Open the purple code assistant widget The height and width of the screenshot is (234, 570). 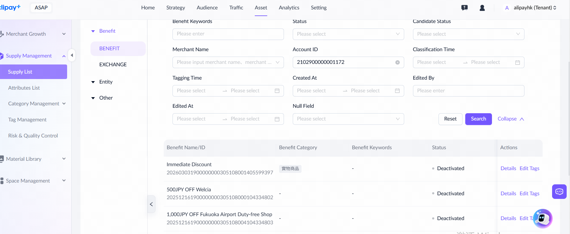pyautogui.click(x=559, y=192)
